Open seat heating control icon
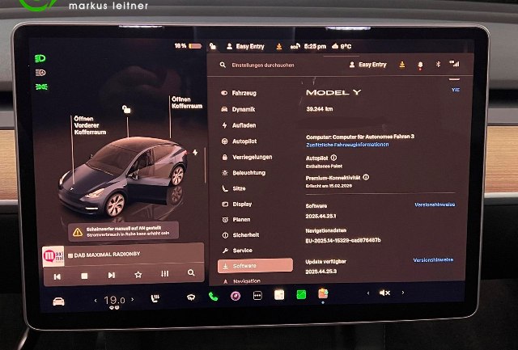Screen dimensions: 518x350 click(x=155, y=298)
